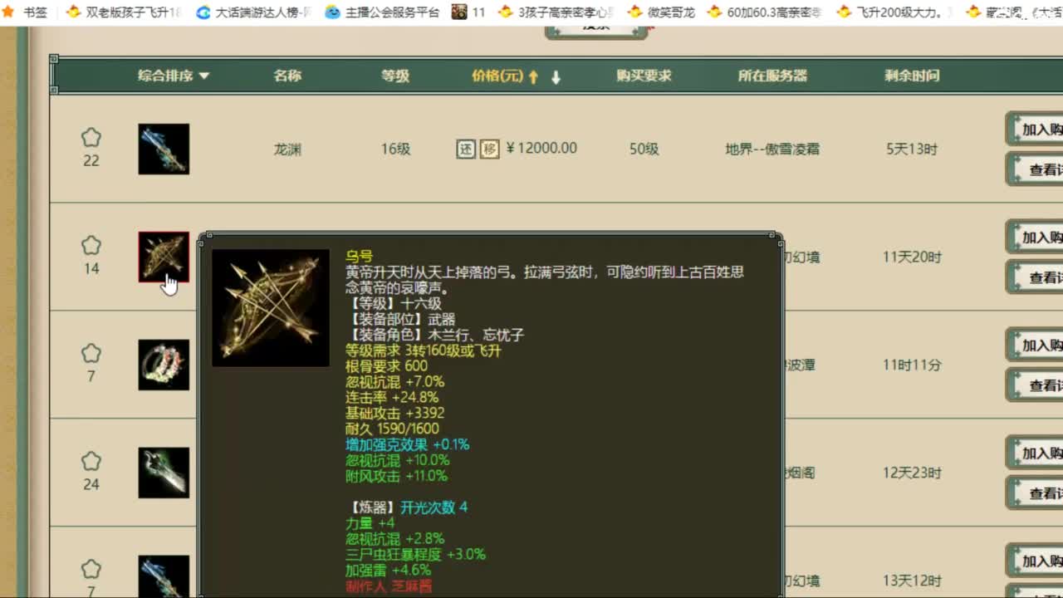Image resolution: width=1063 pixels, height=598 pixels.
Task: Click the 名称 column header
Action: click(287, 76)
